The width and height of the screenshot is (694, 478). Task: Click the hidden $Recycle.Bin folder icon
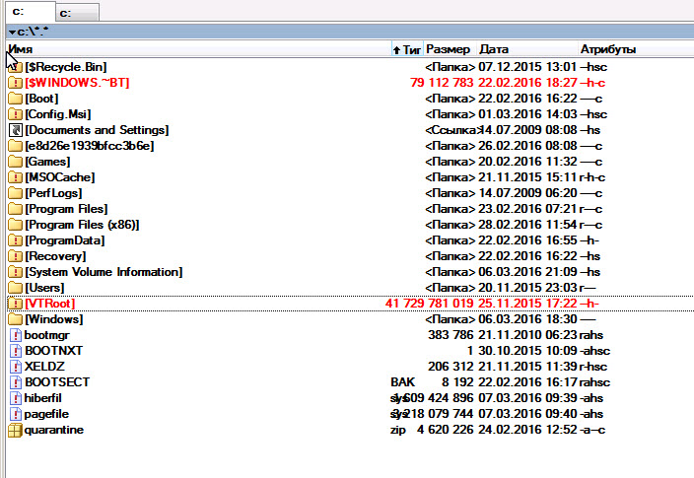pyautogui.click(x=15, y=67)
